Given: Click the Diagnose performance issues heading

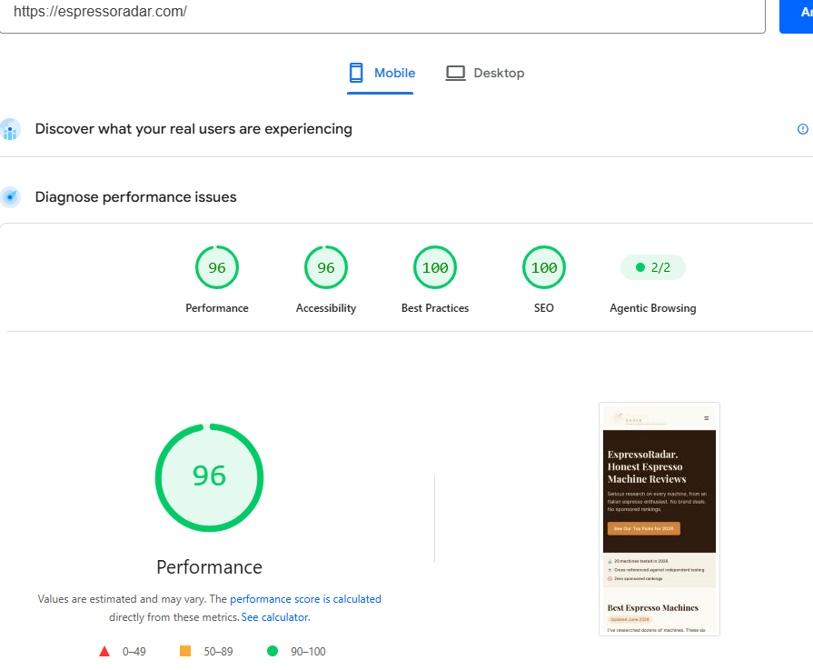Looking at the screenshot, I should coord(136,197).
